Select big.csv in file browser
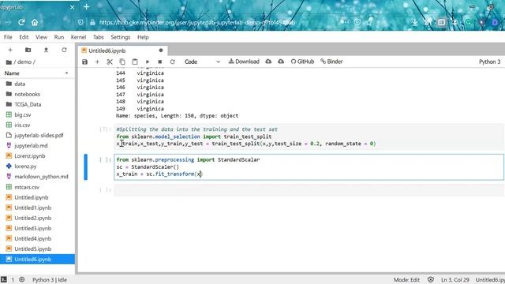The height and width of the screenshot is (284, 505). 37,114
